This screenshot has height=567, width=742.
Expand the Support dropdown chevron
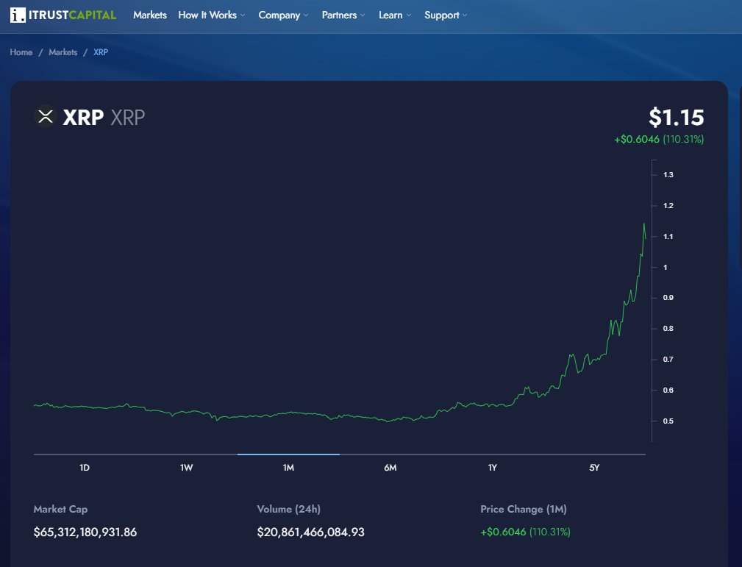tap(465, 15)
